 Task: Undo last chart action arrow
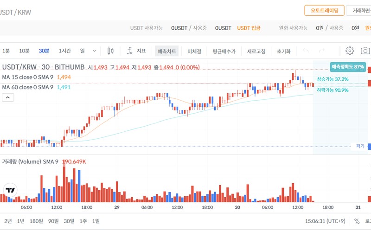(306, 51)
